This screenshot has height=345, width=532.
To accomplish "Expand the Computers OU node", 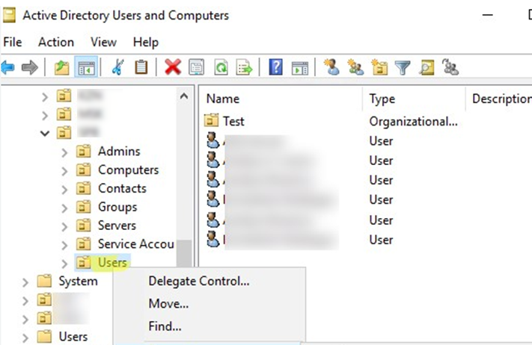I will (x=64, y=171).
